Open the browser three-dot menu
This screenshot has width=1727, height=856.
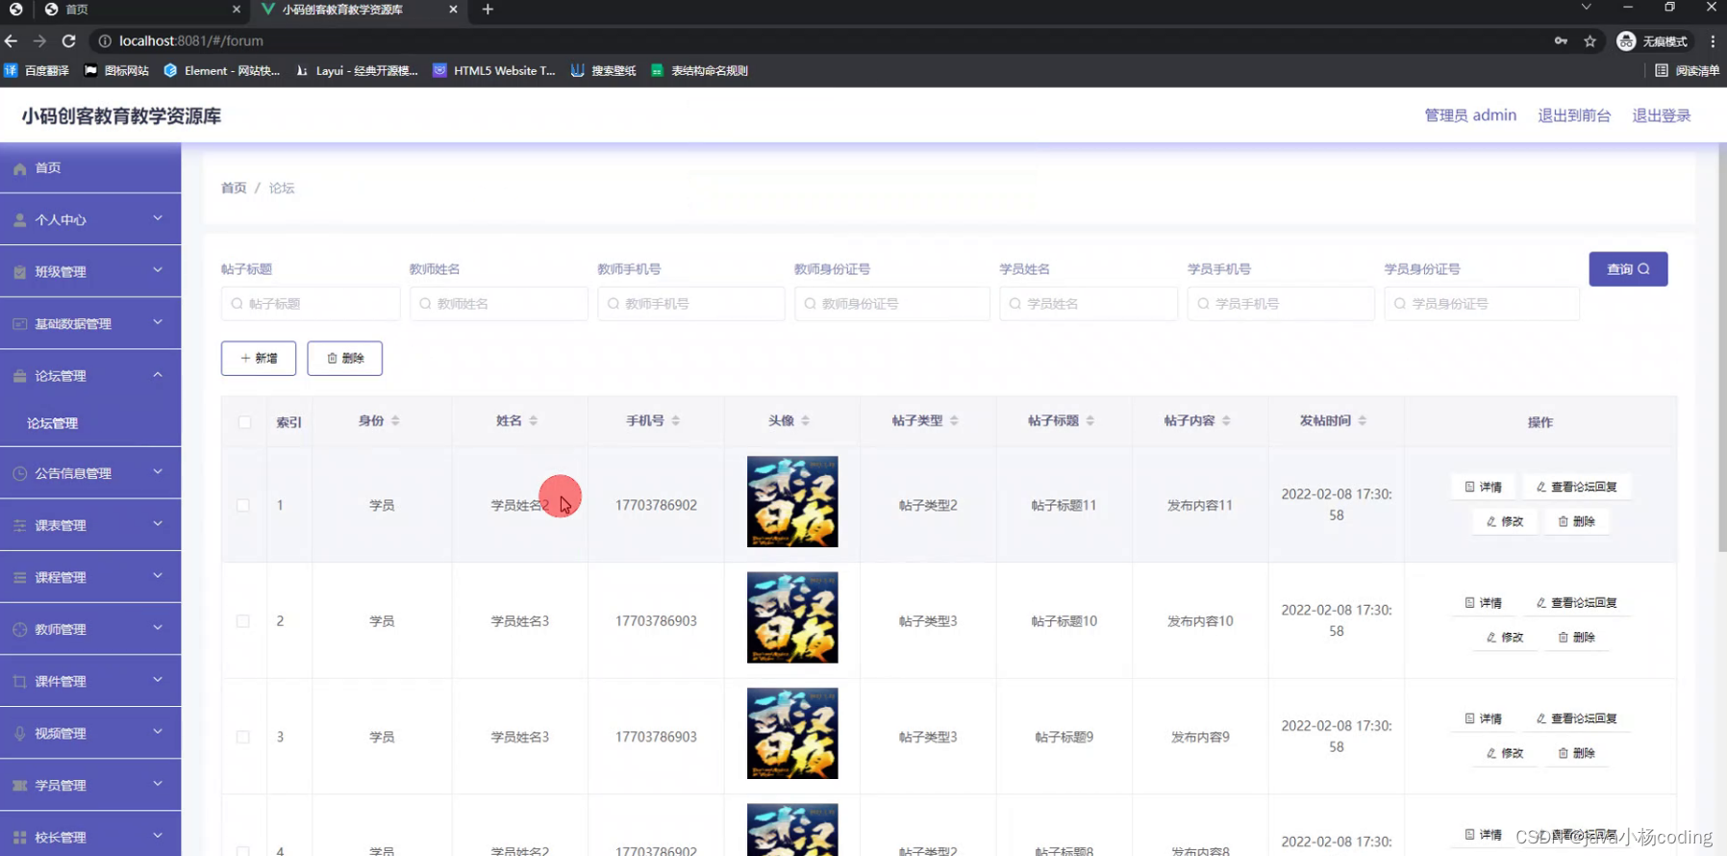tap(1713, 41)
